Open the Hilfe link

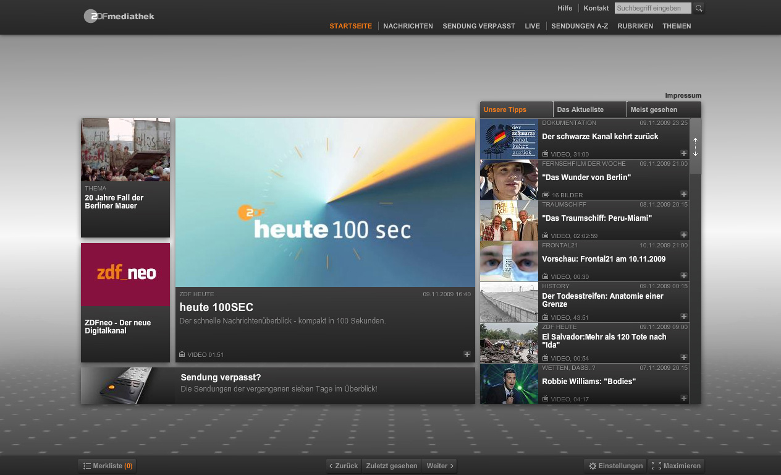[565, 8]
